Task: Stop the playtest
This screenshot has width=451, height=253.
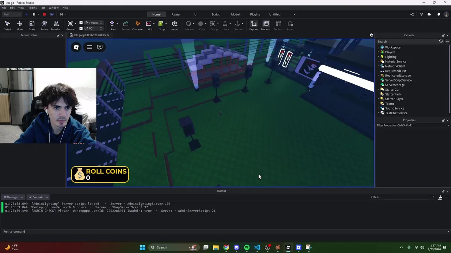Action: [44, 14]
